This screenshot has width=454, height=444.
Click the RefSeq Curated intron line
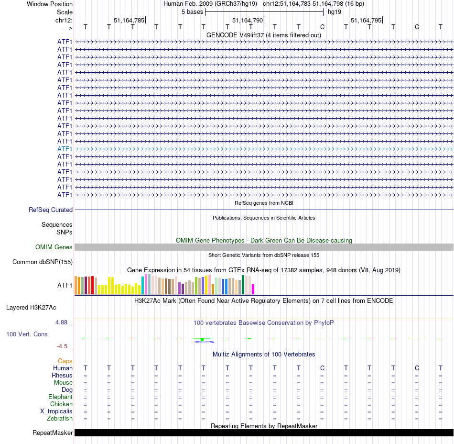[x=264, y=210]
